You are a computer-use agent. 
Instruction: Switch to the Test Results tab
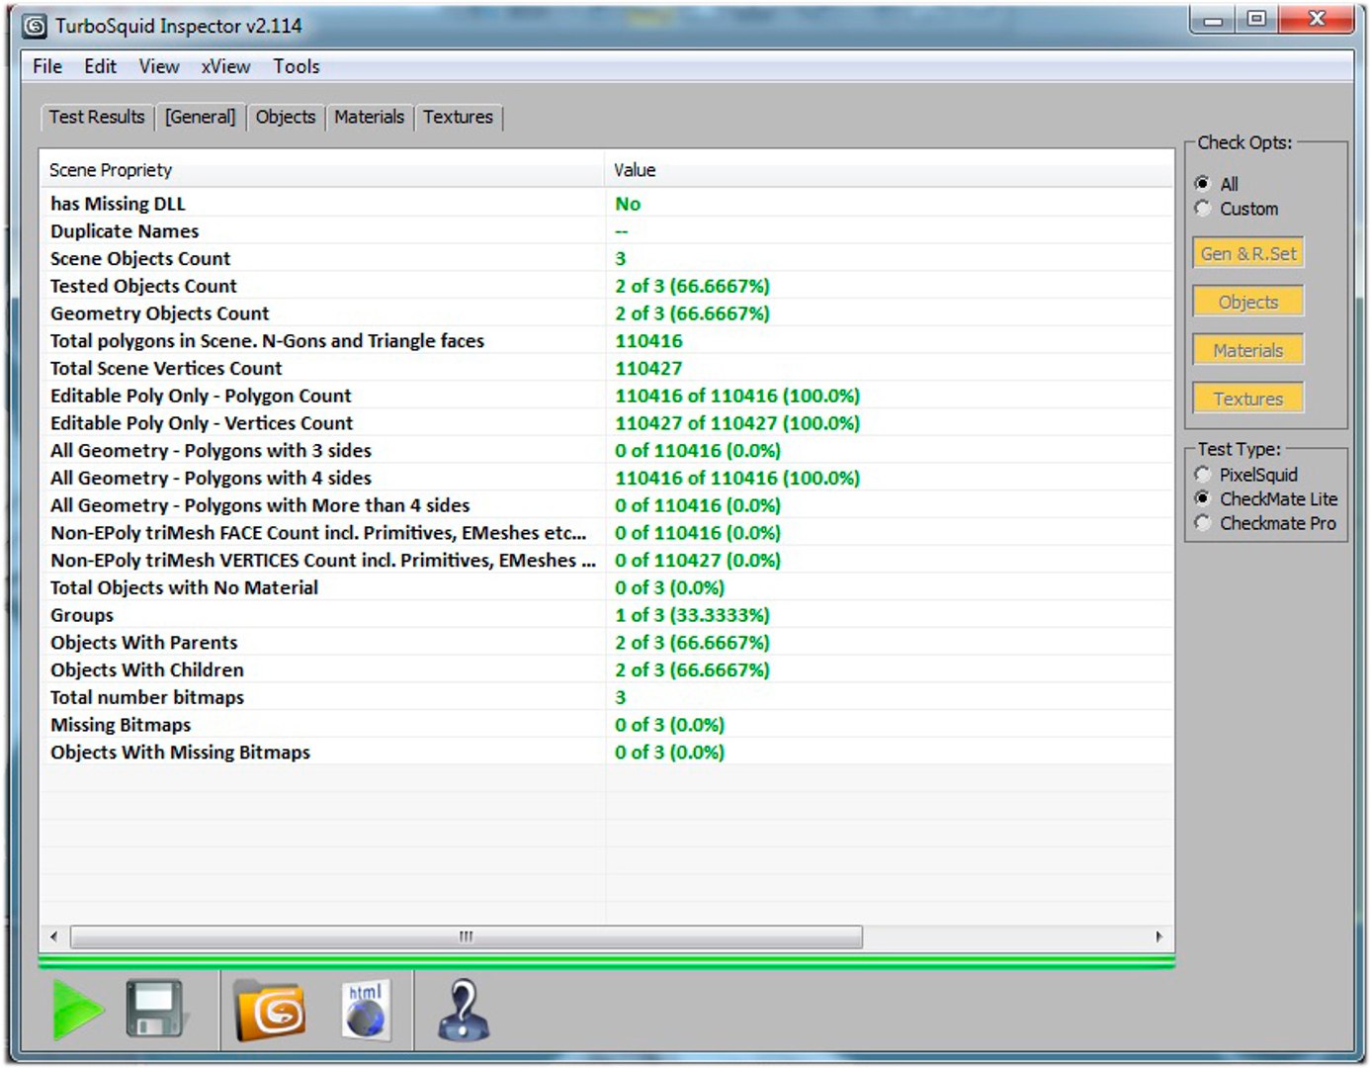97,117
